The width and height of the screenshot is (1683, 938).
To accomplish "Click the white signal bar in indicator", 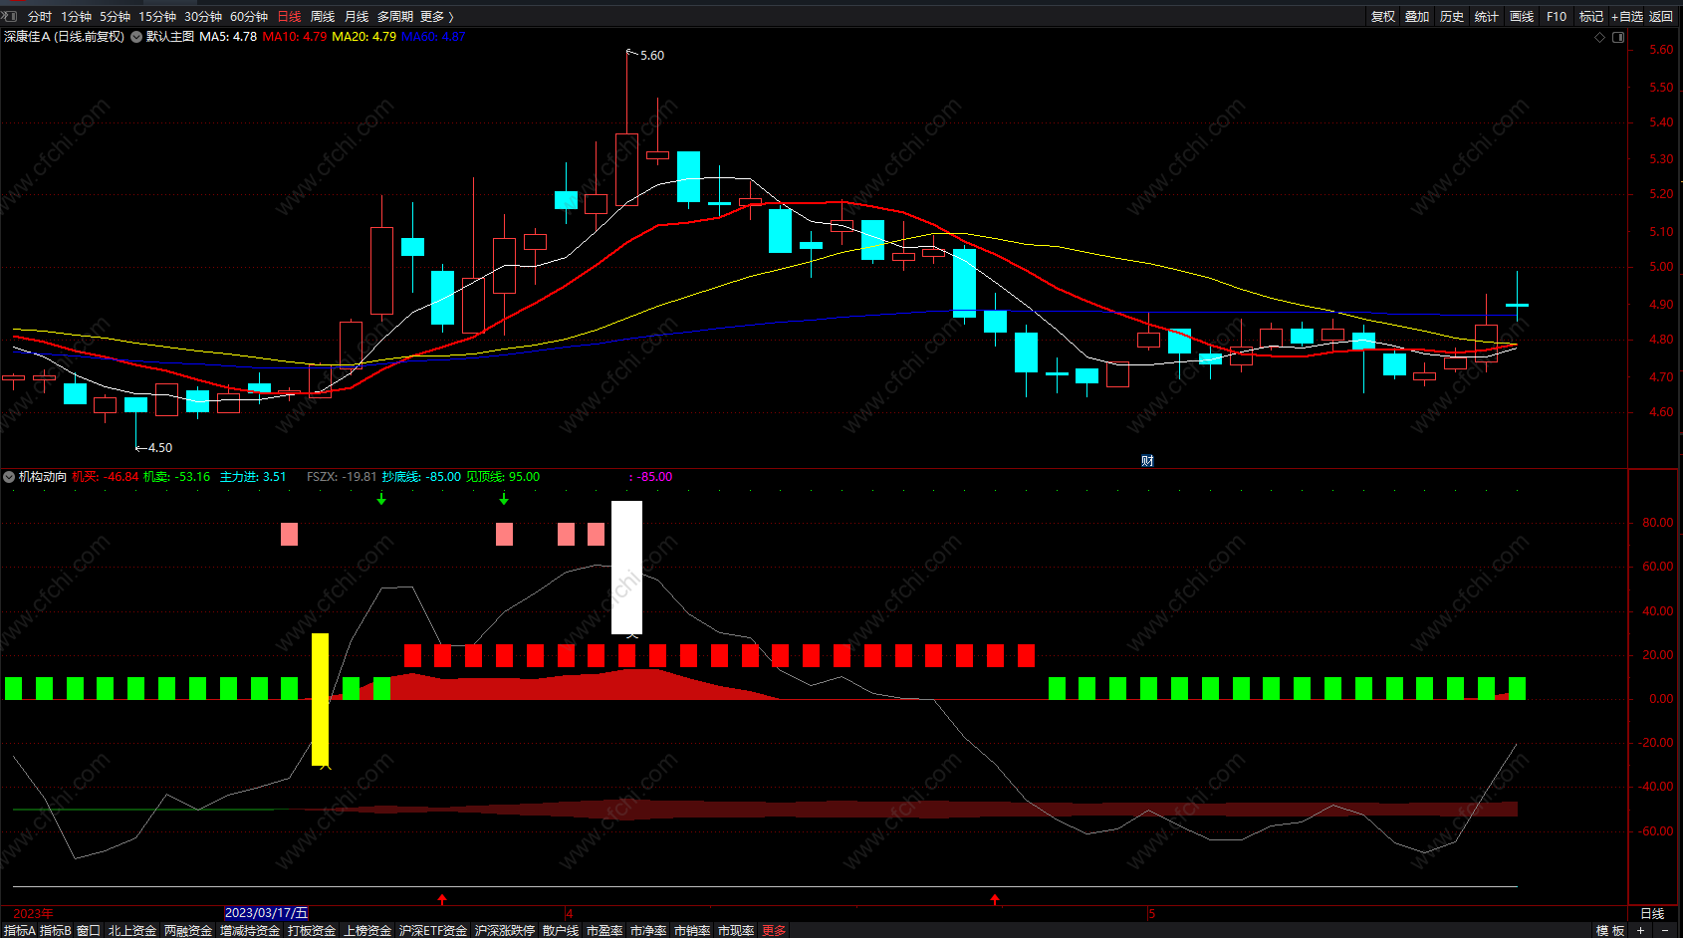I will 626,568.
